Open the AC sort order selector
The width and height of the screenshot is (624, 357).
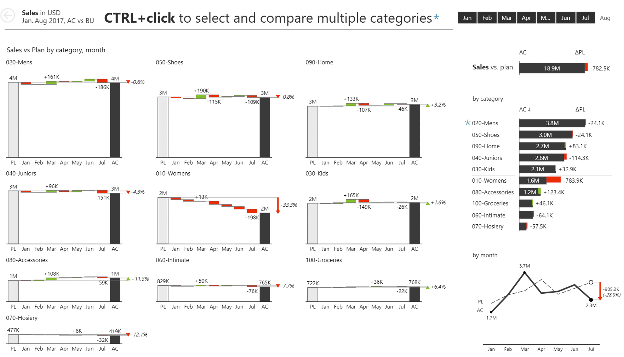pyautogui.click(x=525, y=110)
